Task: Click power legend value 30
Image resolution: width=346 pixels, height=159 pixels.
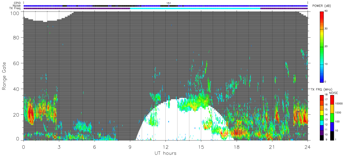Action: [x=326, y=29]
